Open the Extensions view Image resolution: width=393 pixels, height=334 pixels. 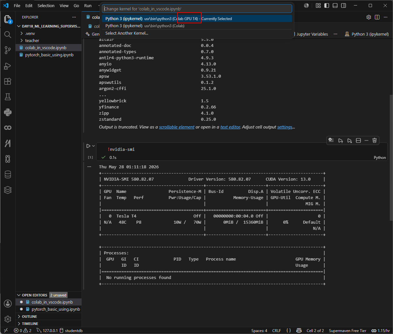(x=8, y=81)
